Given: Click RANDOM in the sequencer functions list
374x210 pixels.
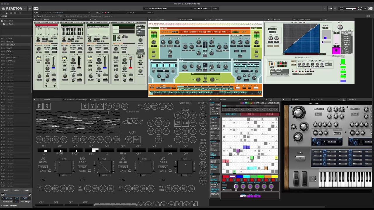Looking at the screenshot, I should coord(215,136).
